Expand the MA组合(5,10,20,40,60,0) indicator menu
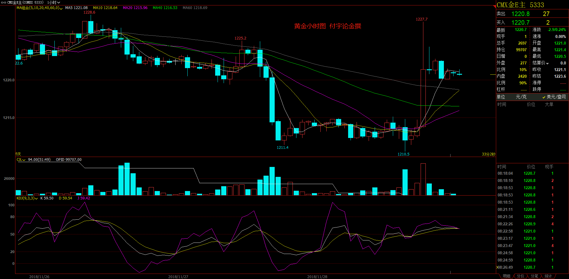Image resolution: width=569 pixels, height=279 pixels. (x=40, y=8)
